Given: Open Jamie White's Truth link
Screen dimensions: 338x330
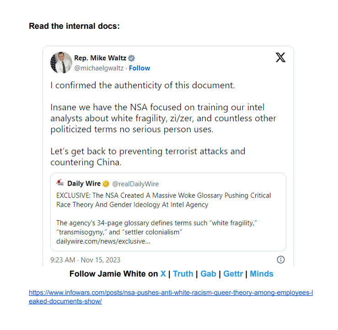Looking at the screenshot, I should pyautogui.click(x=183, y=274).
